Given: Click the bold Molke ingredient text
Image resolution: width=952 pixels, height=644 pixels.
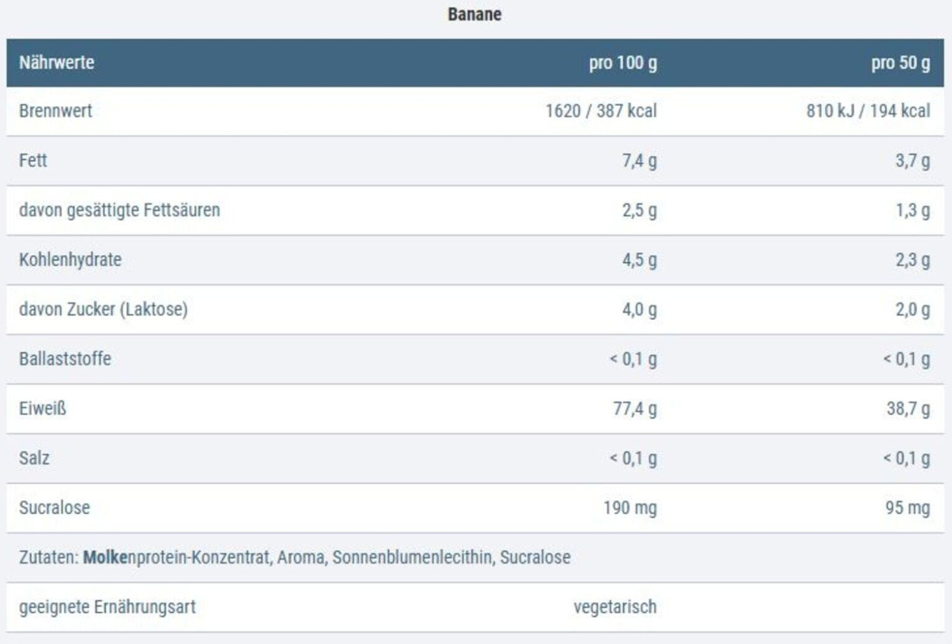Looking at the screenshot, I should point(105,557).
